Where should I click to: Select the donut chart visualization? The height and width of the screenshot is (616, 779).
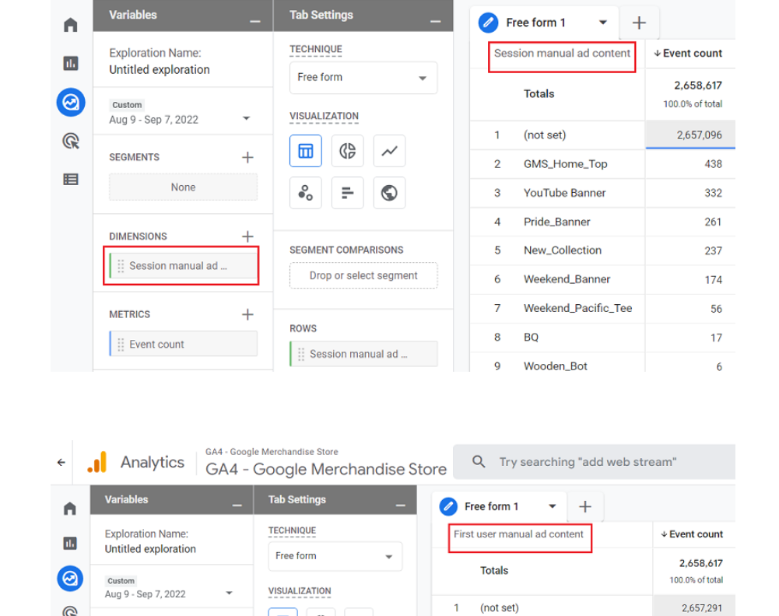pos(348,150)
